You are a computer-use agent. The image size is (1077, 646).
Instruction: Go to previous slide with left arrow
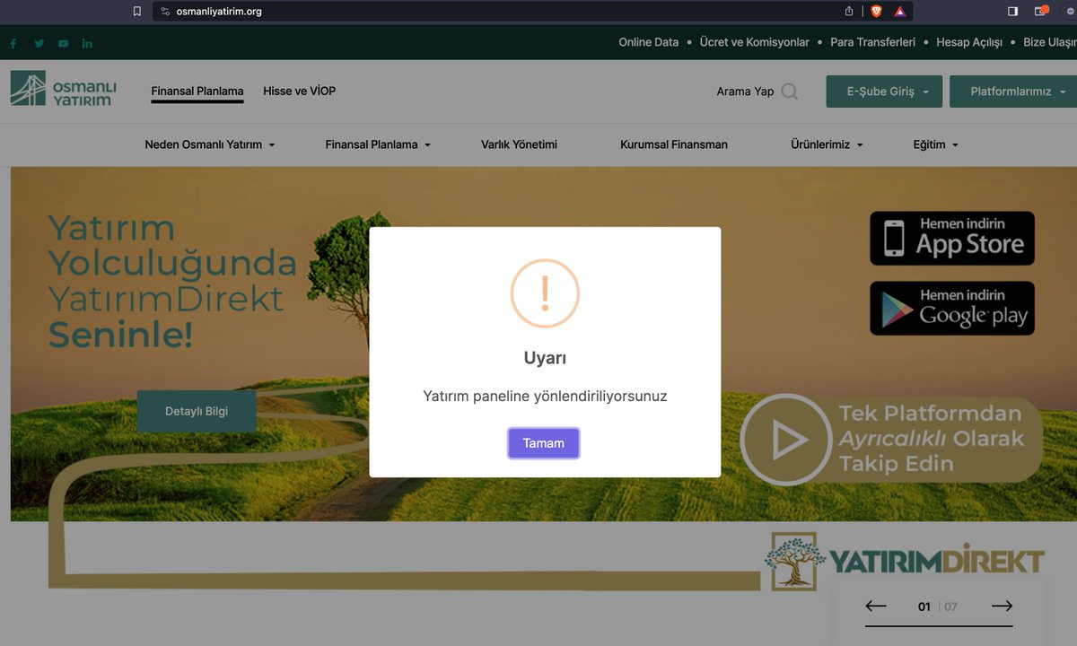tap(876, 607)
